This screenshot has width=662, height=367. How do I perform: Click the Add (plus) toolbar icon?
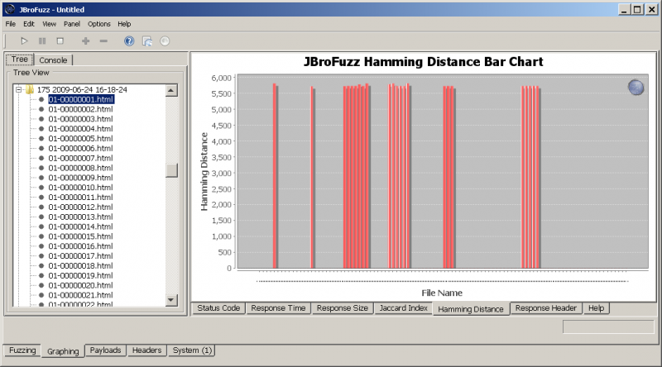click(85, 41)
